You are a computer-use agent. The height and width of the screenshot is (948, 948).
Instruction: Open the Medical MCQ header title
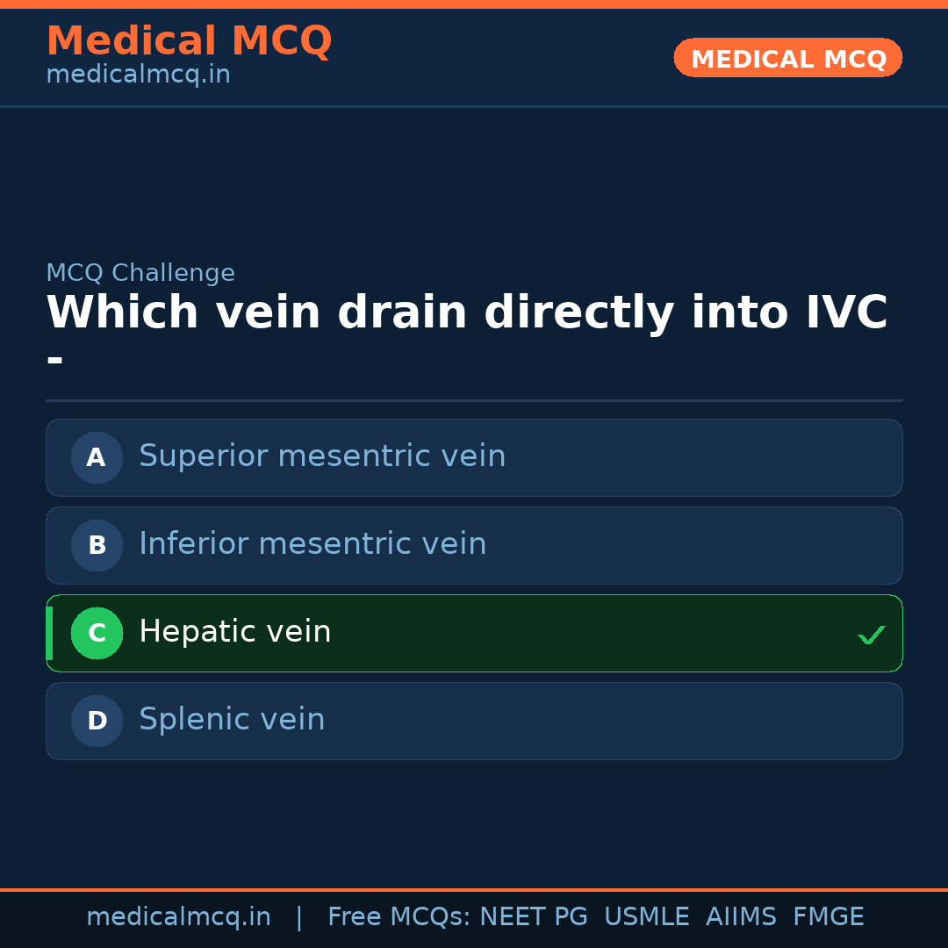[189, 41]
